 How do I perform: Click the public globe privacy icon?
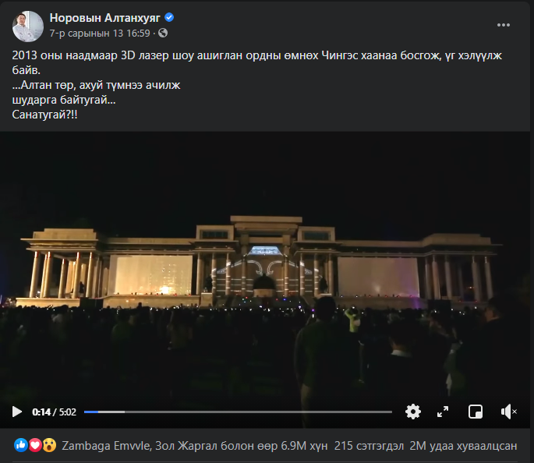(163, 33)
